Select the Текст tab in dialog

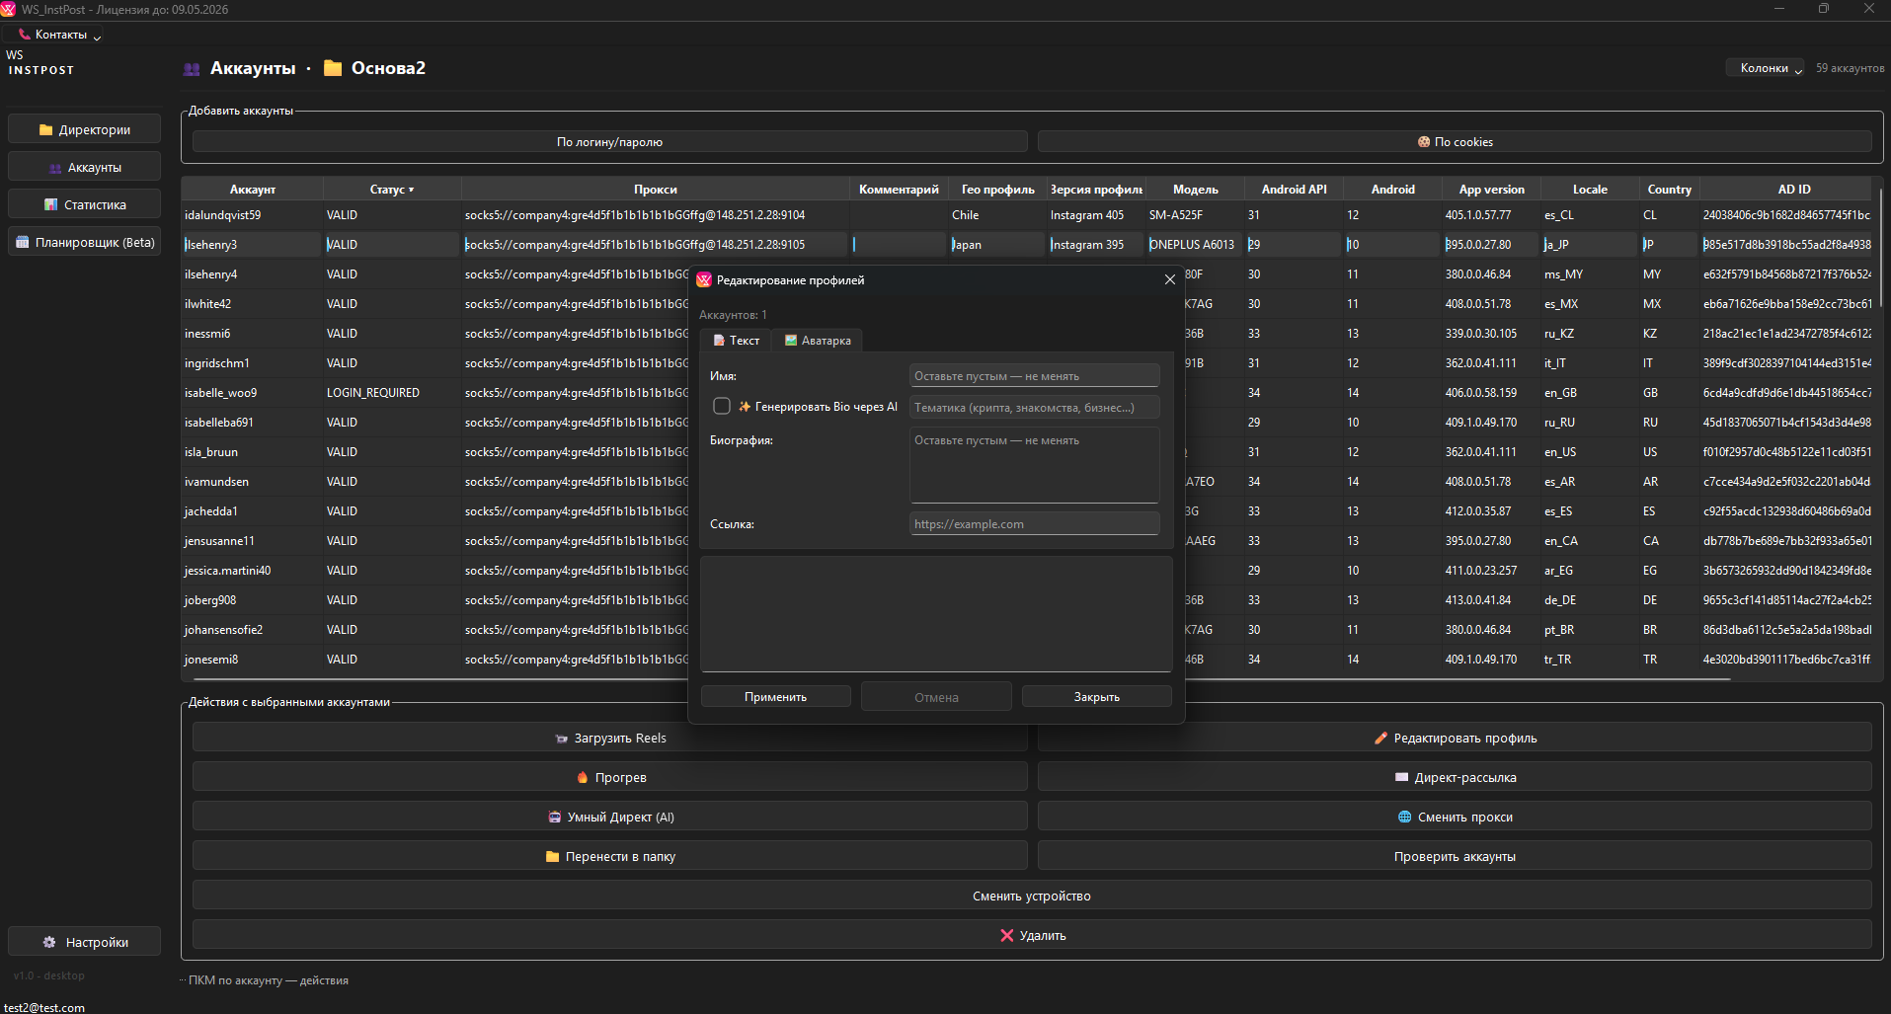coord(736,341)
